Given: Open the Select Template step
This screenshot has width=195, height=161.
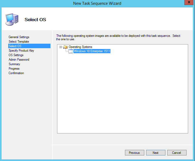Looking at the screenshot, I should tap(19, 42).
